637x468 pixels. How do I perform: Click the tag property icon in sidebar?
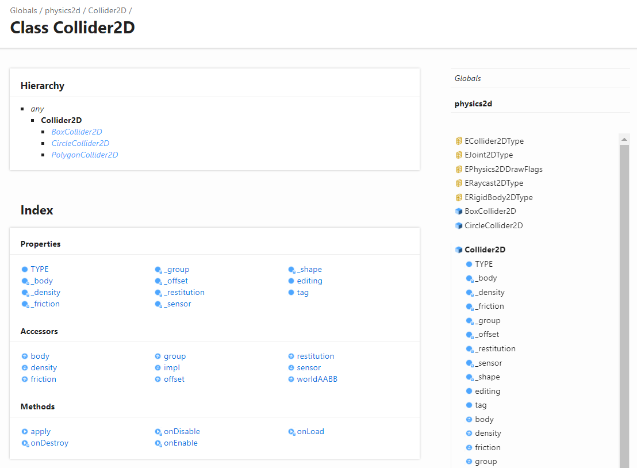pos(469,405)
